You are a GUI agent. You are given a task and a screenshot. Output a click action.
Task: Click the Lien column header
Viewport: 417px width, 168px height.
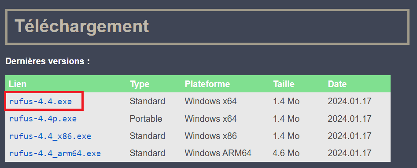pyautogui.click(x=18, y=84)
